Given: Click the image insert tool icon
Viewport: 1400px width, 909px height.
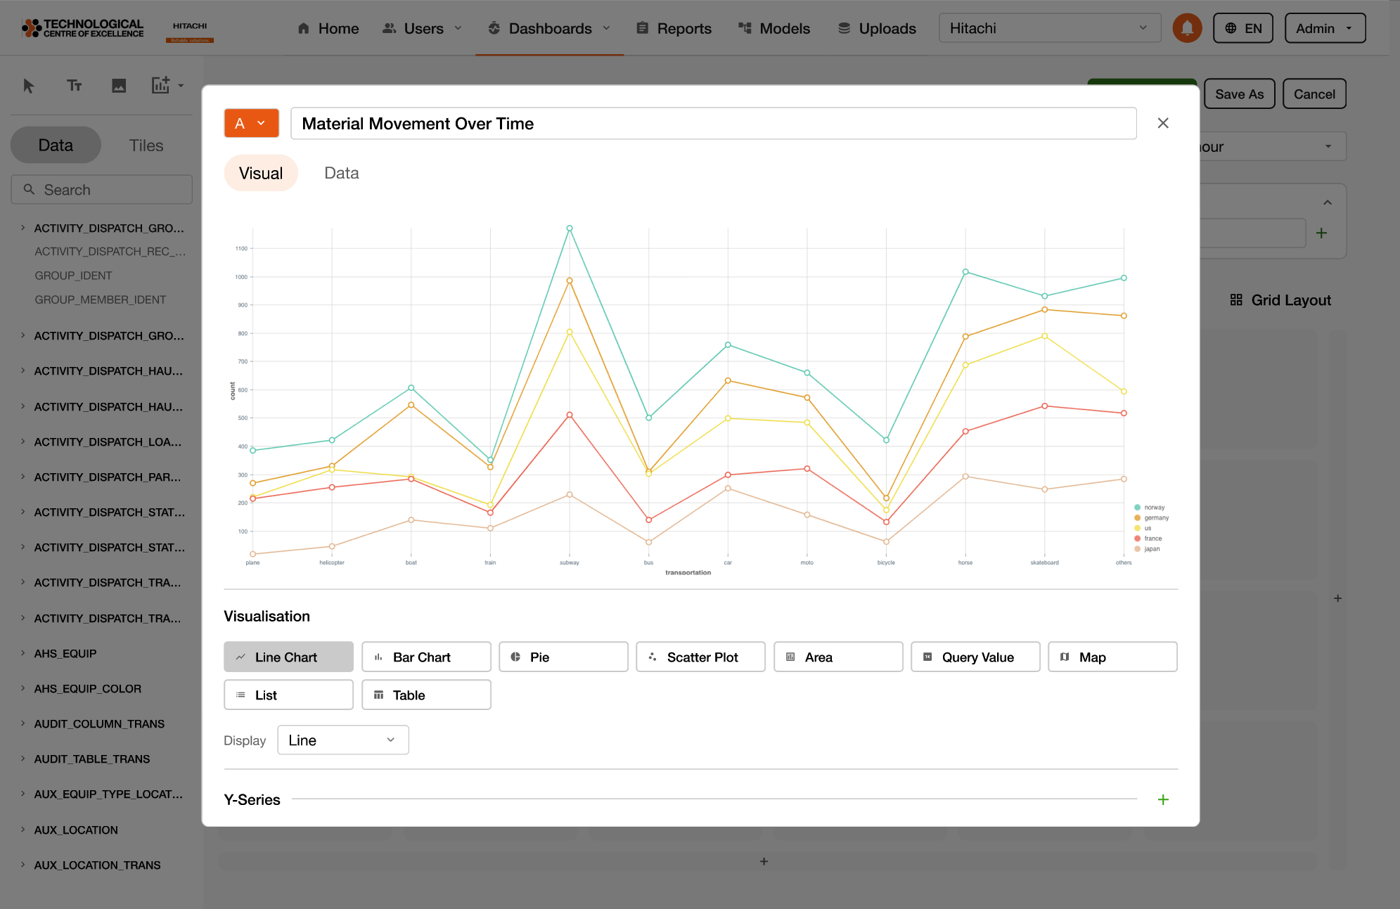Looking at the screenshot, I should tap(119, 86).
